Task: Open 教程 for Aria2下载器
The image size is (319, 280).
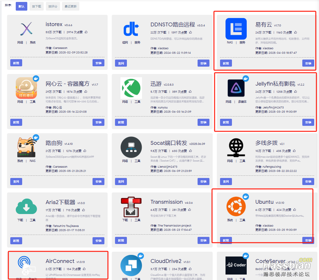Action: [16, 241]
